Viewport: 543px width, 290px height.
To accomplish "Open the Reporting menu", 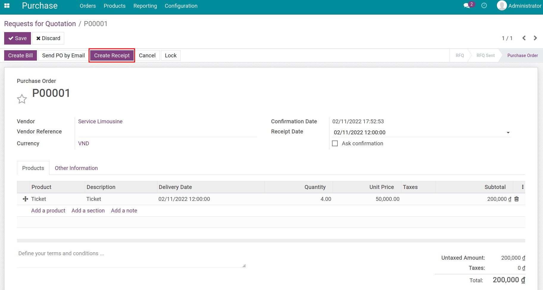I will (x=145, y=6).
